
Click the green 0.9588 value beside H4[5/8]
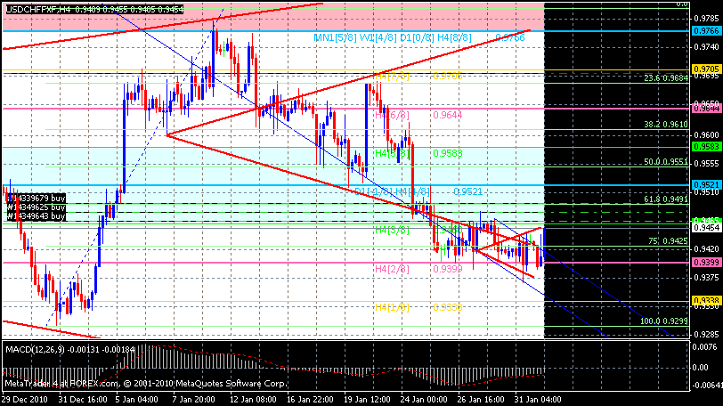coord(447,153)
